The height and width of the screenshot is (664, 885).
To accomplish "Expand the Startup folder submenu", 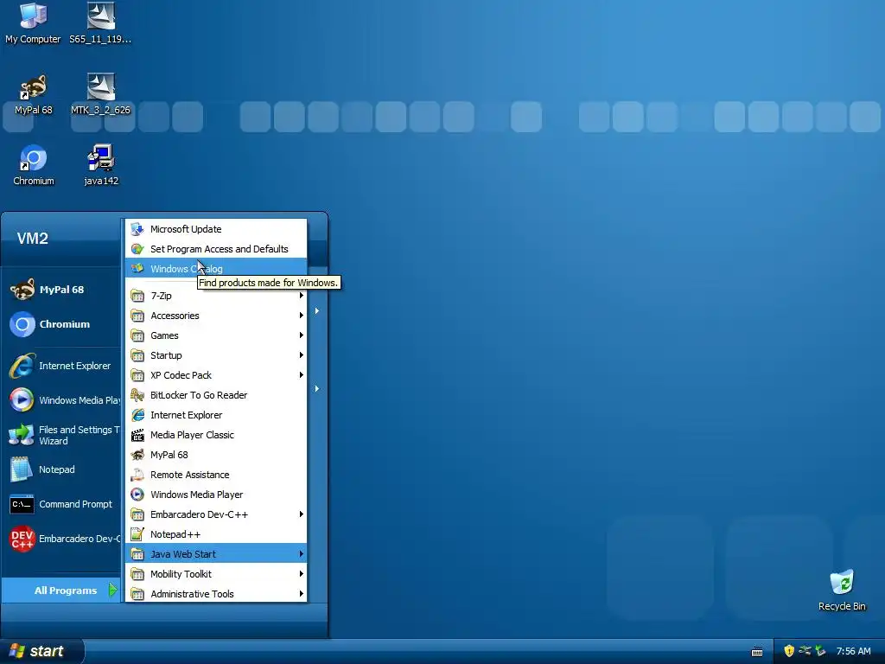I will point(215,355).
